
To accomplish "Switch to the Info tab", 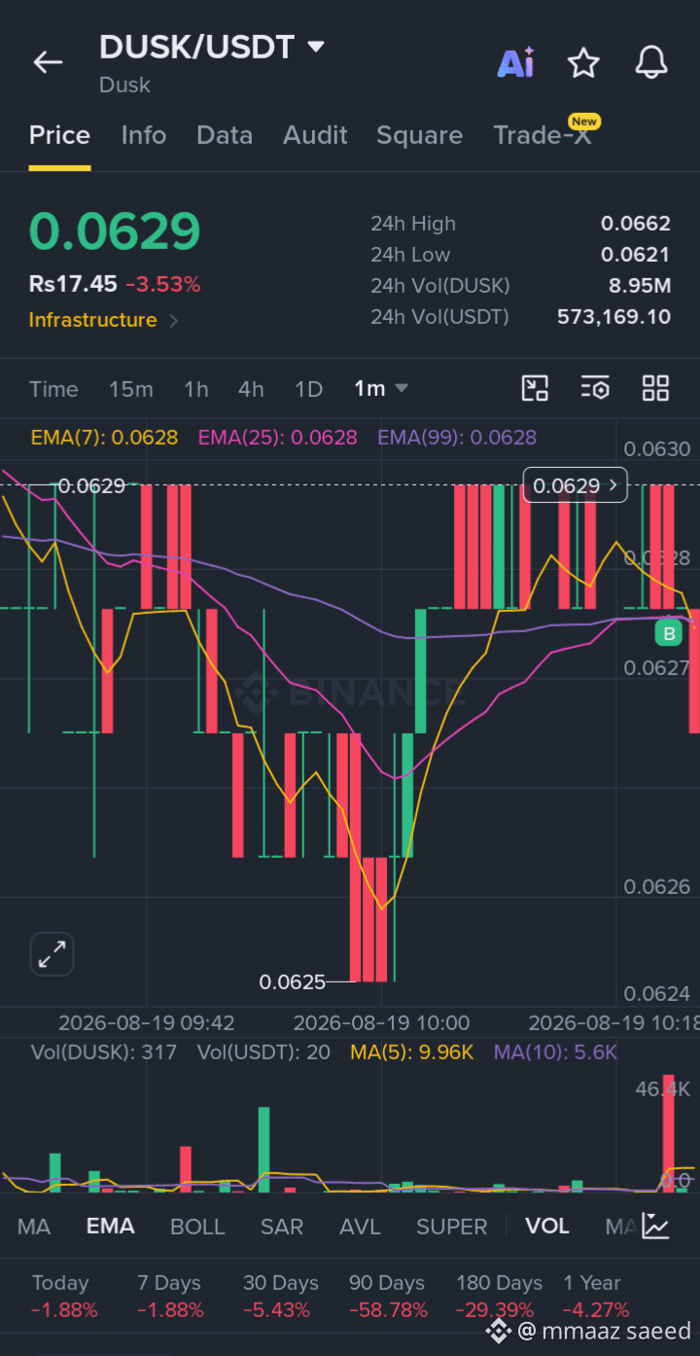I will point(144,135).
